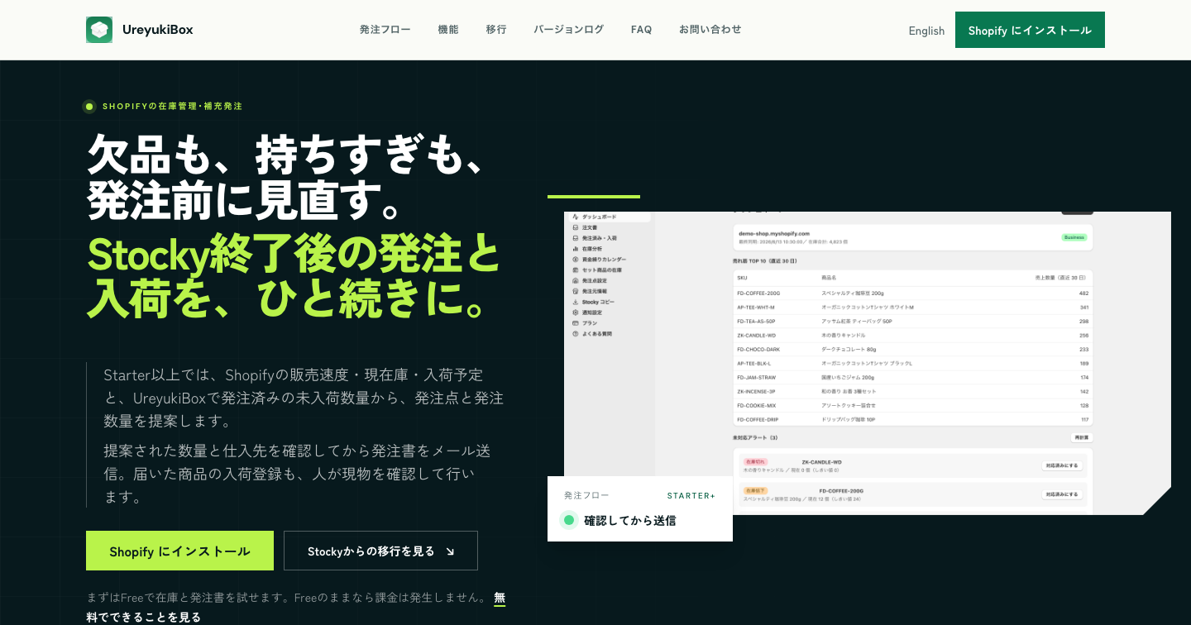Click the UreyukiBox box logo icon
Screen dimensions: 1191x625
pos(99,30)
